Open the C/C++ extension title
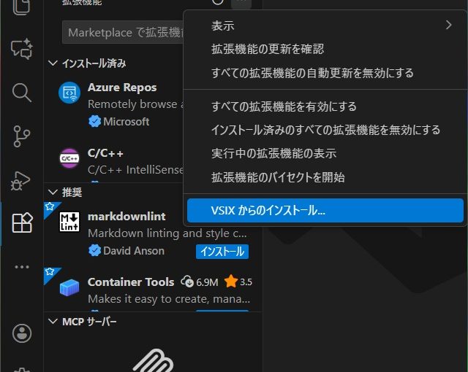The image size is (468, 372). (105, 153)
